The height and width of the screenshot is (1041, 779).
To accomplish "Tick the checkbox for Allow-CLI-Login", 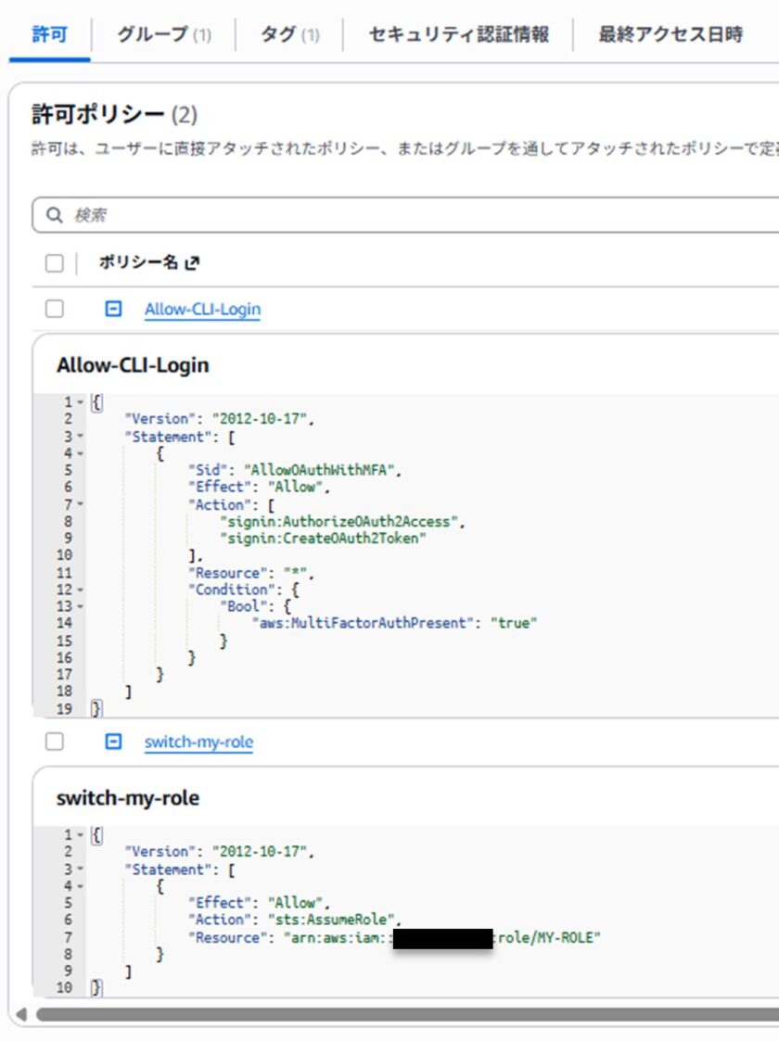I will (x=55, y=309).
